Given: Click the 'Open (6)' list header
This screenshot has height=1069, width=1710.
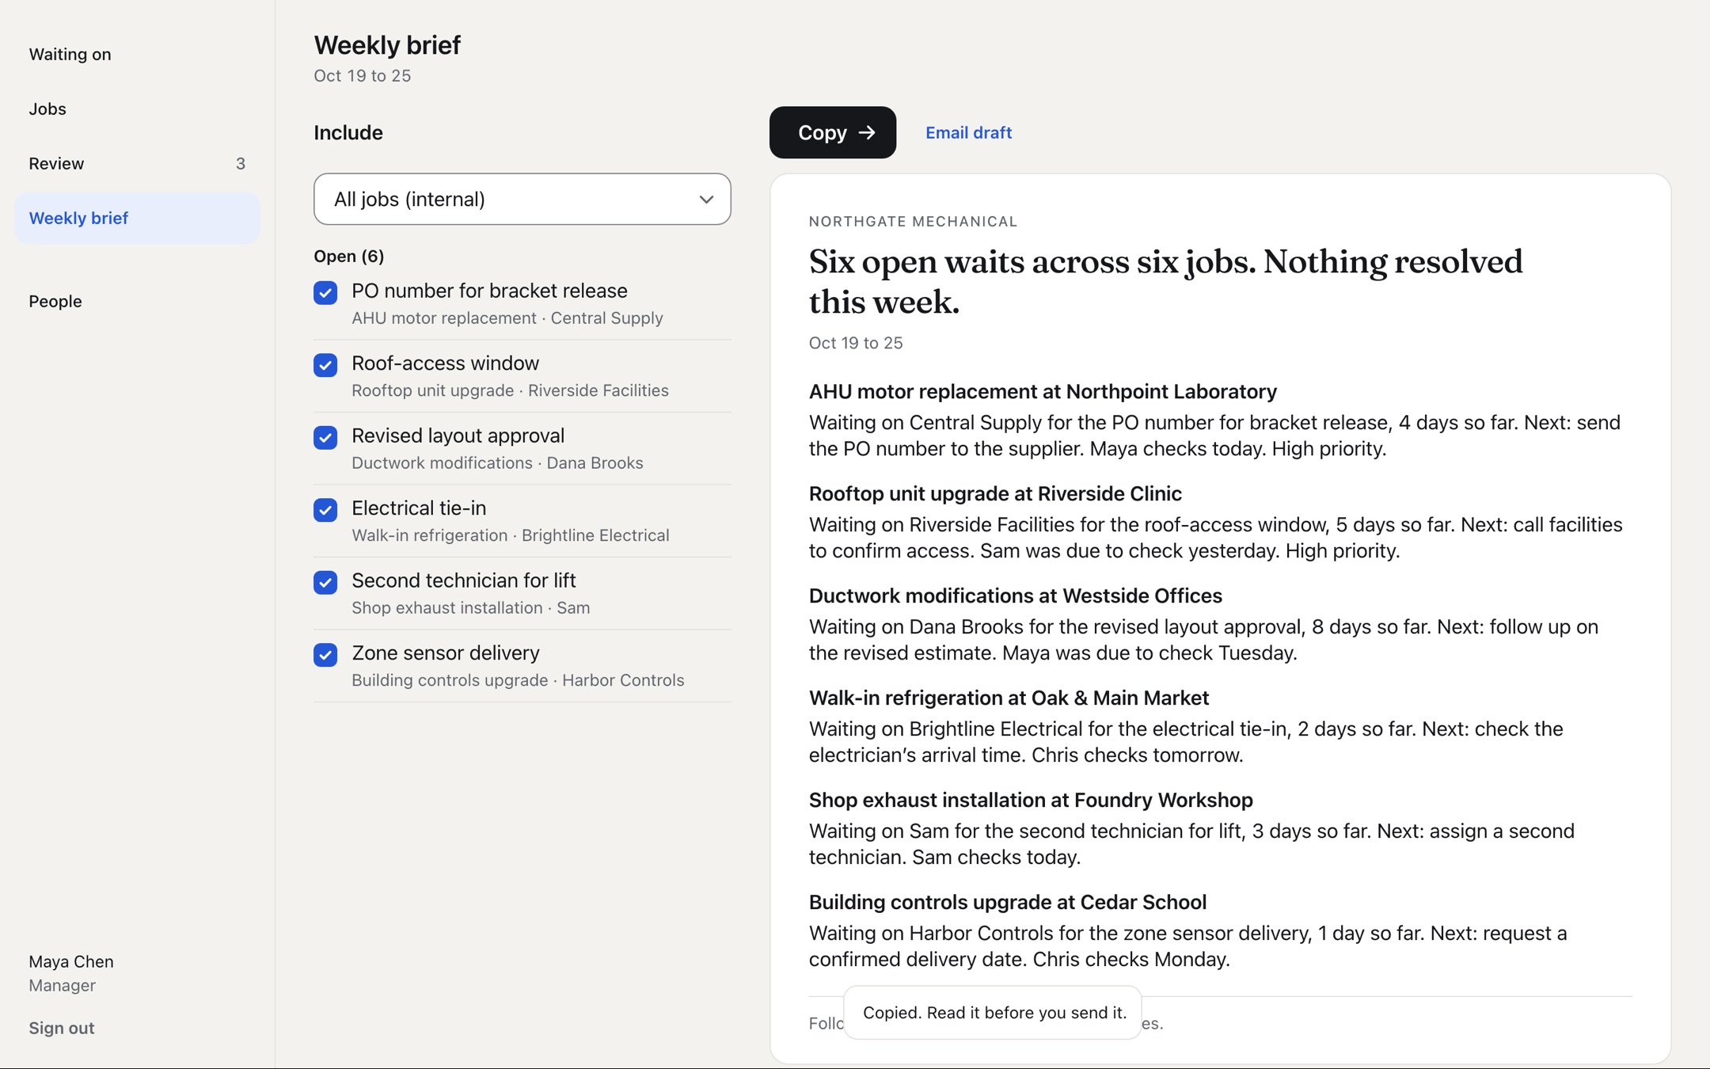Looking at the screenshot, I should tap(348, 256).
